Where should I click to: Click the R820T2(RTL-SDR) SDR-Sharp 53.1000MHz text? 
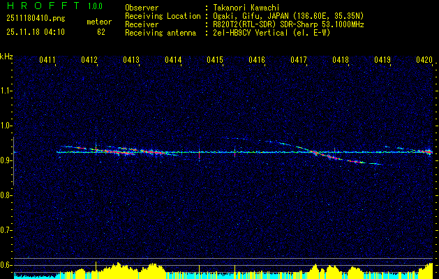coord(288,24)
